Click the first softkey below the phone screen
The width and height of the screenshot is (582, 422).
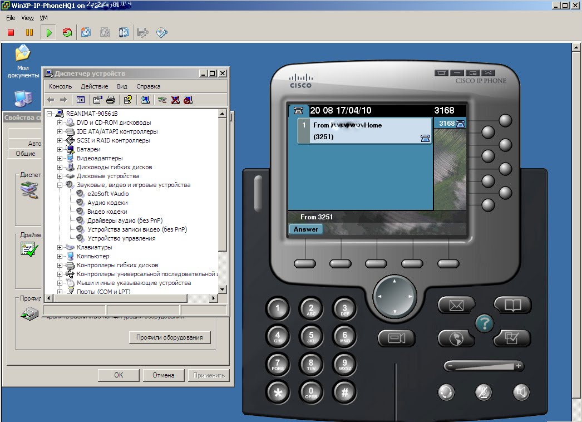(x=305, y=264)
